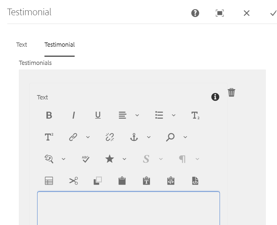Image resolution: width=277 pixels, height=225 pixels.
Task: Confirm dialog with the checkmark button
Action: point(273,13)
